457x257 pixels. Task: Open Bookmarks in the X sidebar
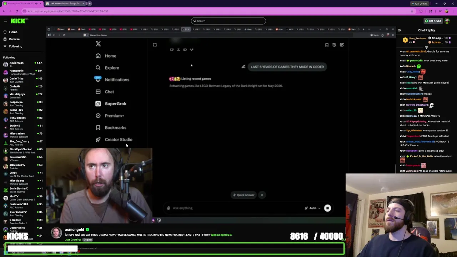click(111, 128)
